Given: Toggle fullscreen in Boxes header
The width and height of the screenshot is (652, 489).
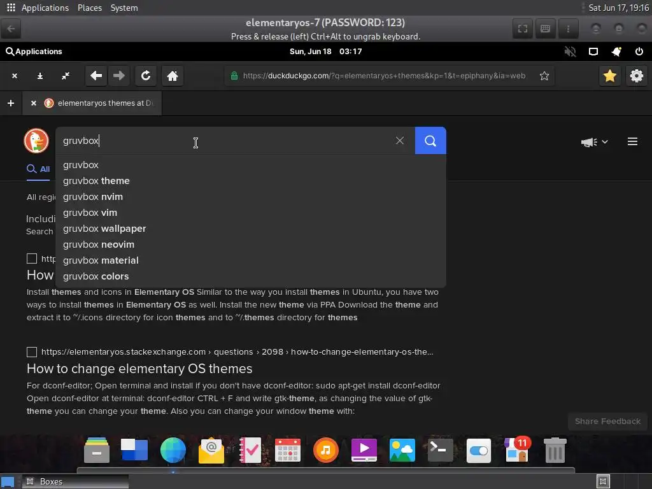Looking at the screenshot, I should [x=523, y=29].
